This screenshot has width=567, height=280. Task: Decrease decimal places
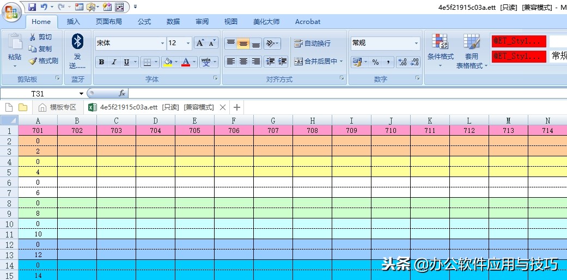point(414,62)
